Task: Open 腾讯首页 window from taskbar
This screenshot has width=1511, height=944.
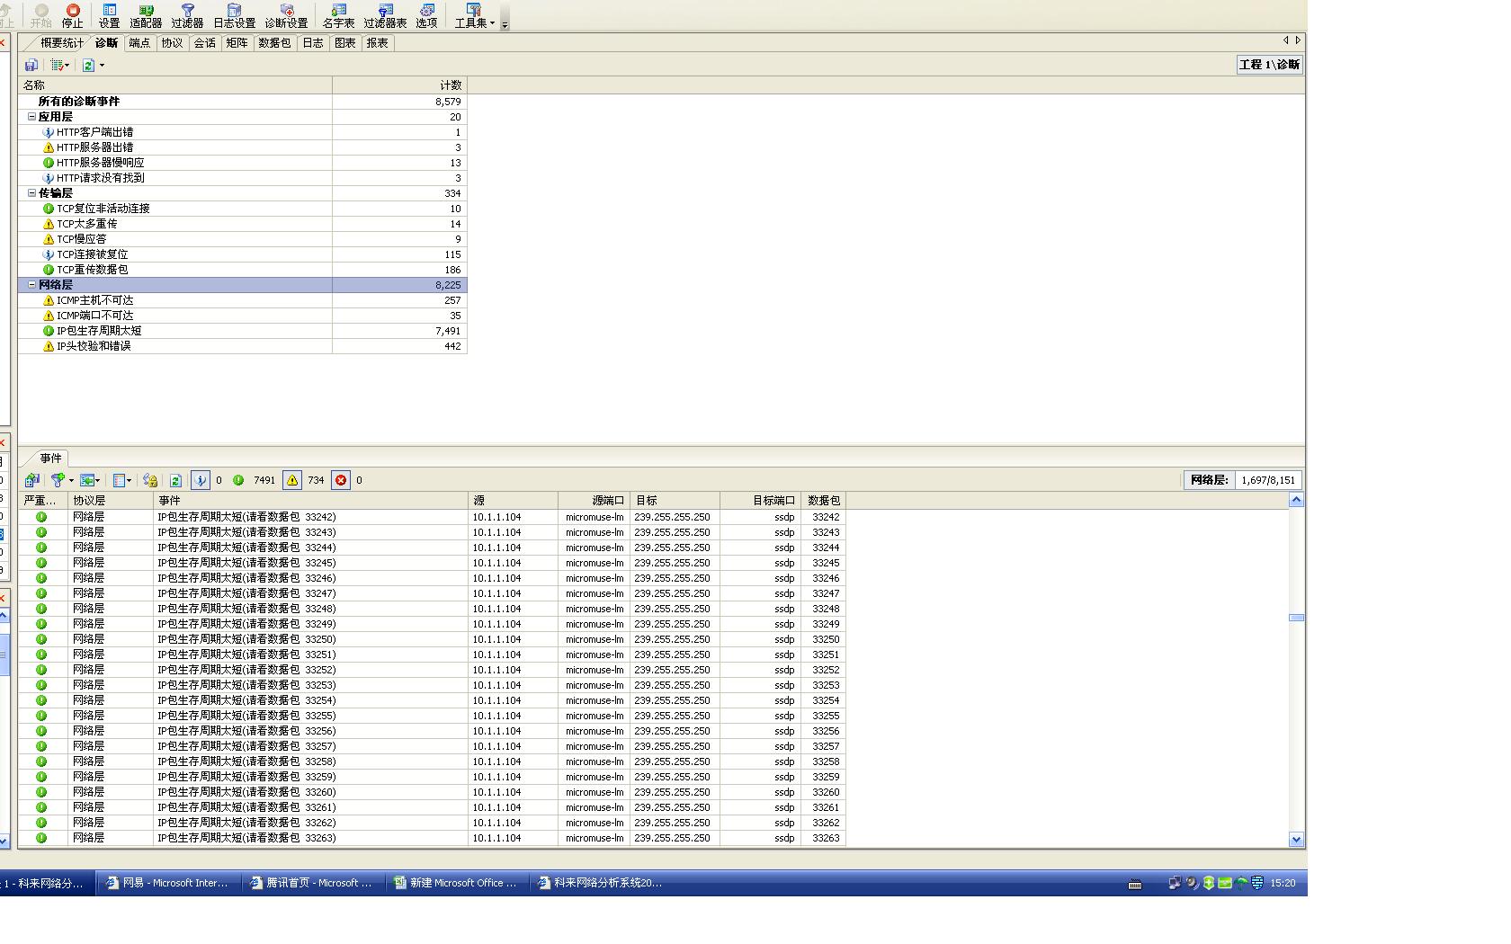Action: click(312, 883)
